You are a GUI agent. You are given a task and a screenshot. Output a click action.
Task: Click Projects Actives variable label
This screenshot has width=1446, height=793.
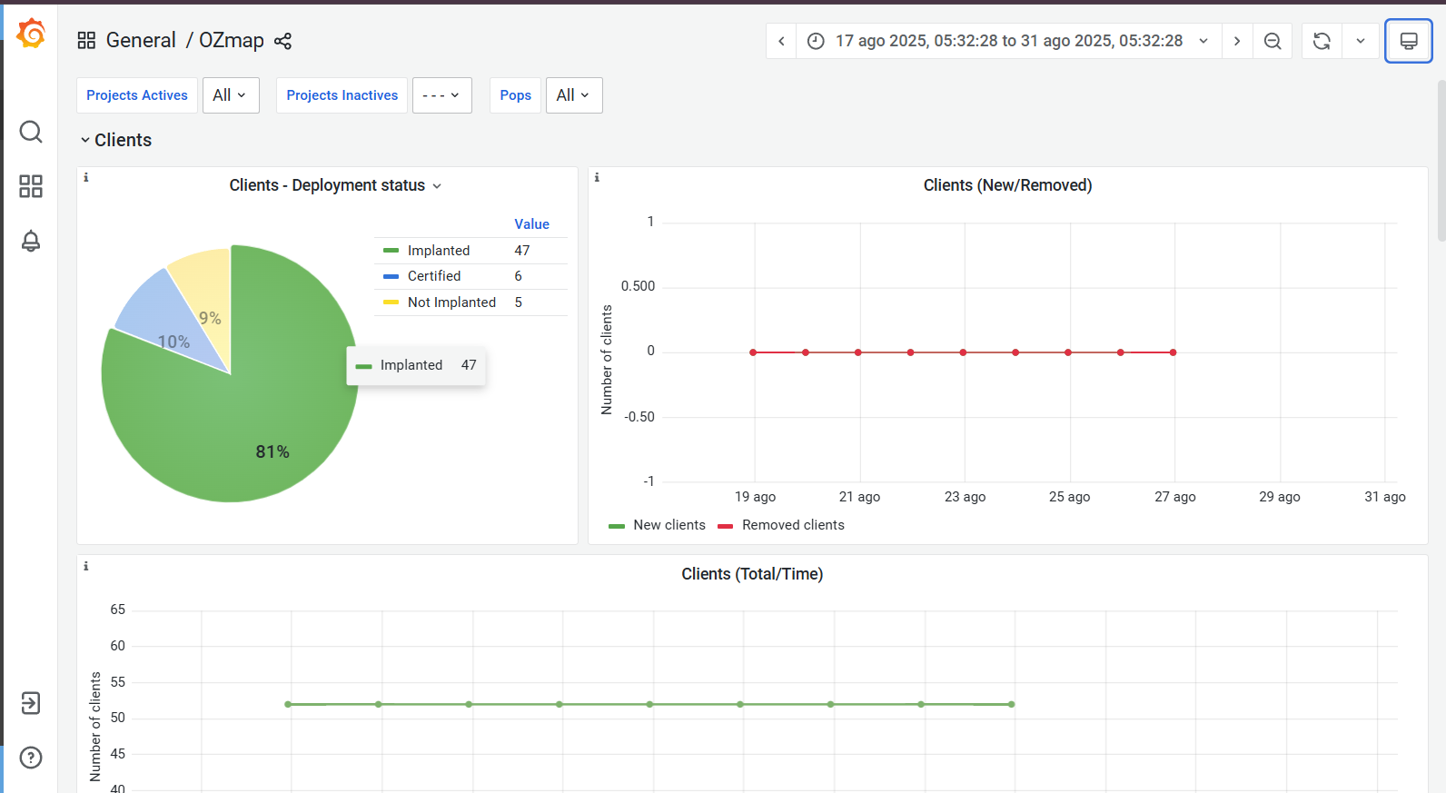[x=137, y=95]
